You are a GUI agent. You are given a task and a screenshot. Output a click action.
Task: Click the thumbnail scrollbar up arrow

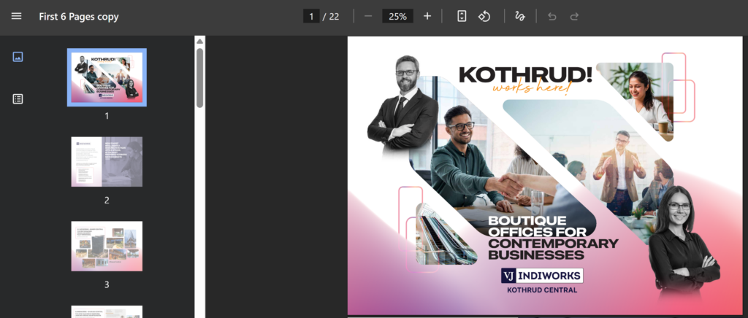[x=200, y=42]
